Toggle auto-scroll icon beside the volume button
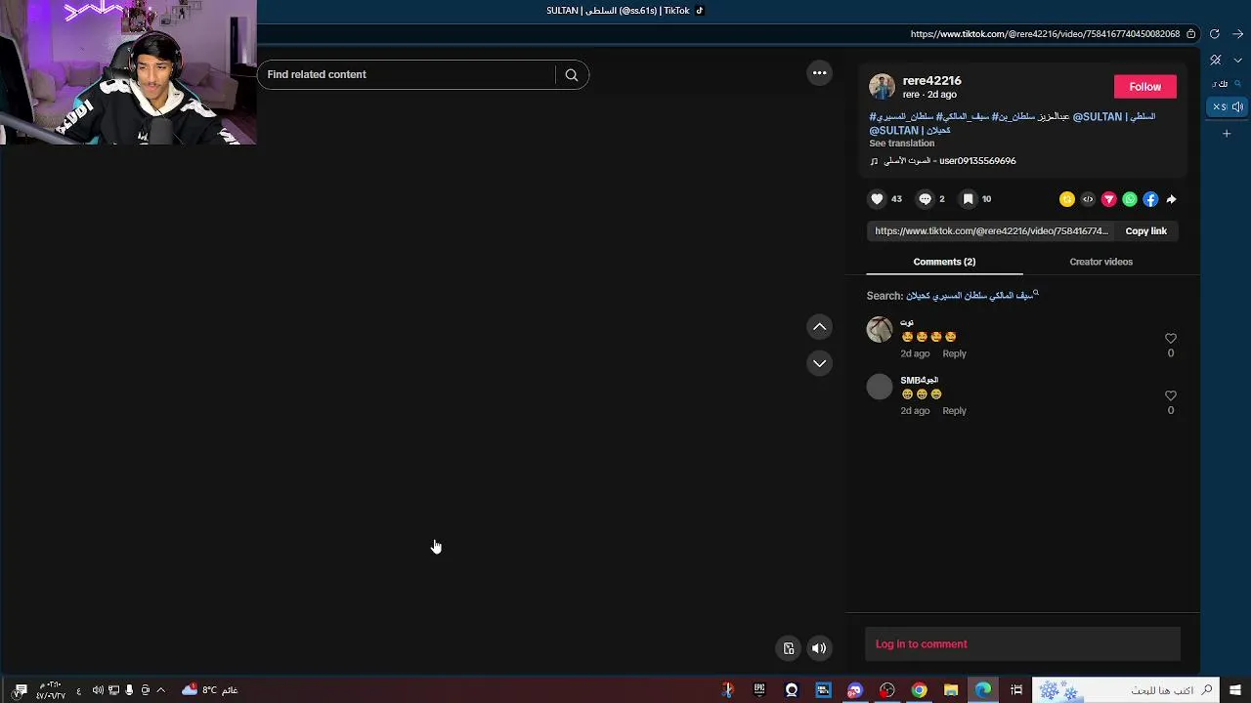This screenshot has width=1251, height=703. click(x=789, y=648)
